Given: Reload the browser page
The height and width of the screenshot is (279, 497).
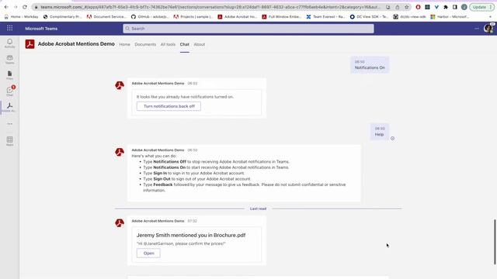Looking at the screenshot, I should coord(25,7).
